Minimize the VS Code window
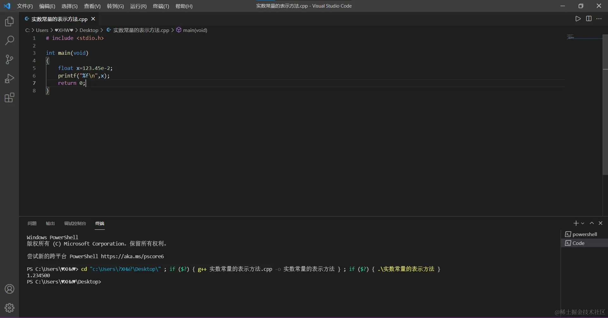 point(563,6)
